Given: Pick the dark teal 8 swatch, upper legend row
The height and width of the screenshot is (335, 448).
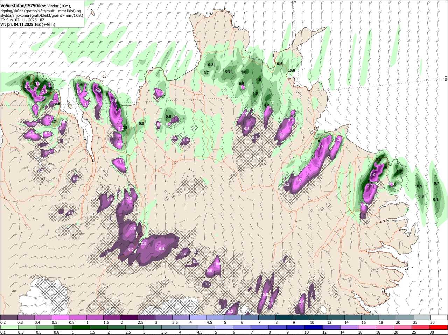Looking at the screenshot, I should (283, 317).
